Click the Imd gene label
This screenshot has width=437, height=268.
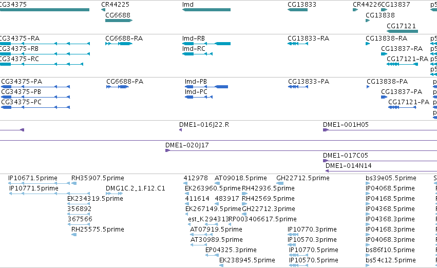pyautogui.click(x=188, y=5)
